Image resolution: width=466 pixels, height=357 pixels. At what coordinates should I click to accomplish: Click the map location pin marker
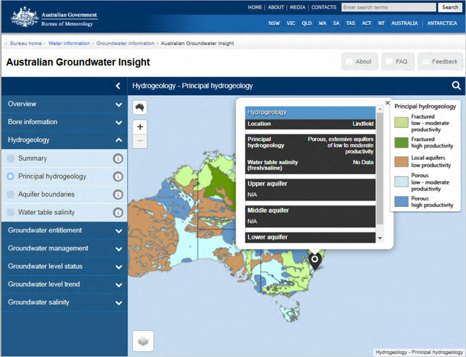(x=315, y=260)
